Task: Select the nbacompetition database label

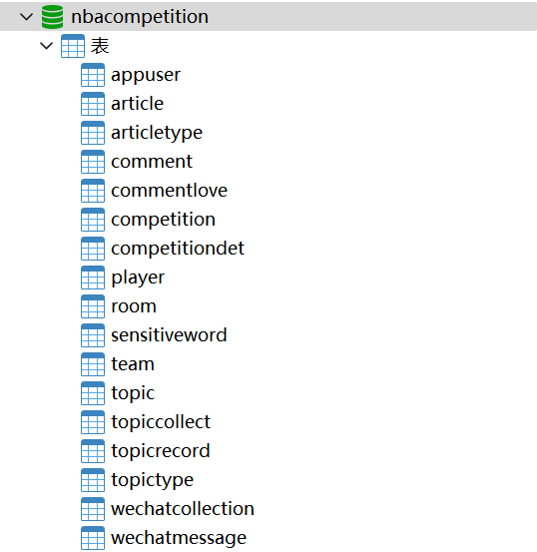Action: click(140, 17)
